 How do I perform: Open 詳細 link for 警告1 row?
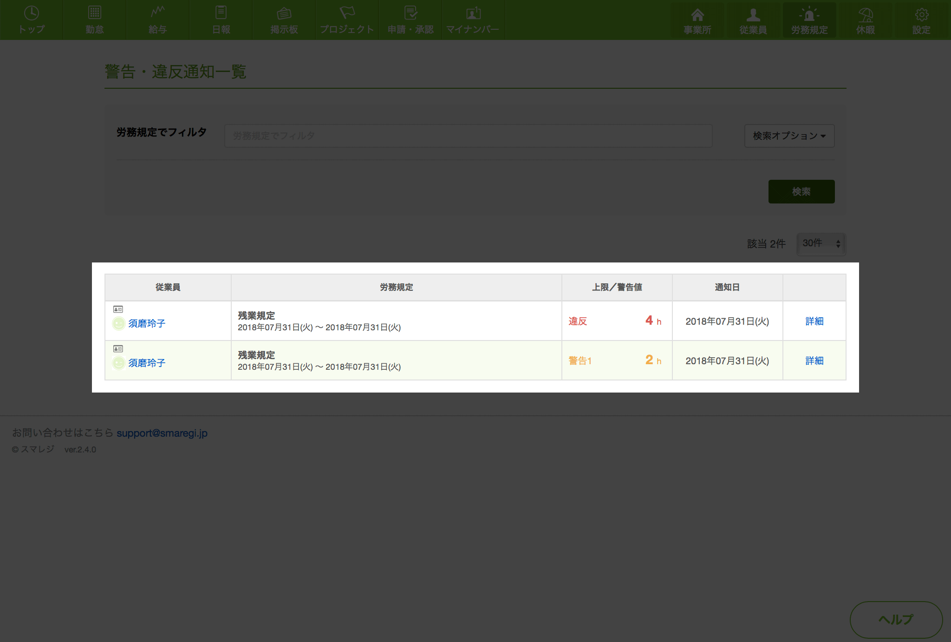pos(814,360)
